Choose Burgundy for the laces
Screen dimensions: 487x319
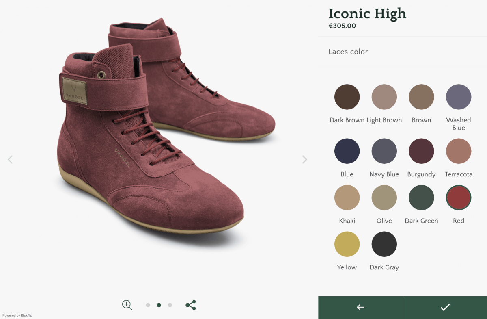[421, 151]
